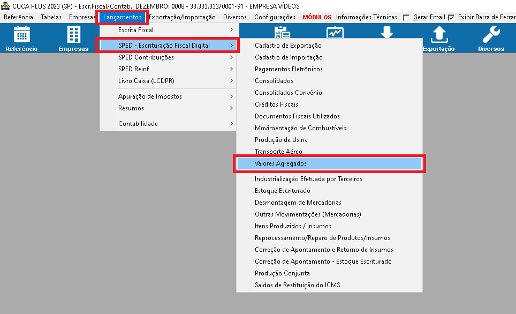This screenshot has height=314, width=516.
Task: Click the CUCA PLUS application icon
Action: point(5,6)
